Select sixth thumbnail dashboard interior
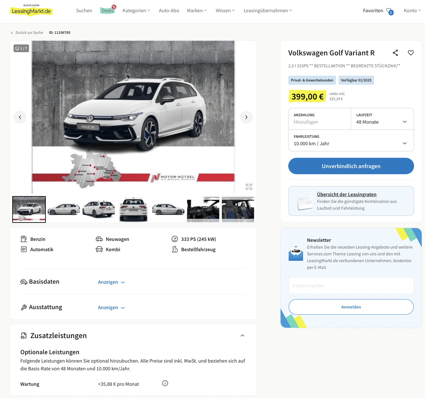The image size is (425, 398). point(203,209)
